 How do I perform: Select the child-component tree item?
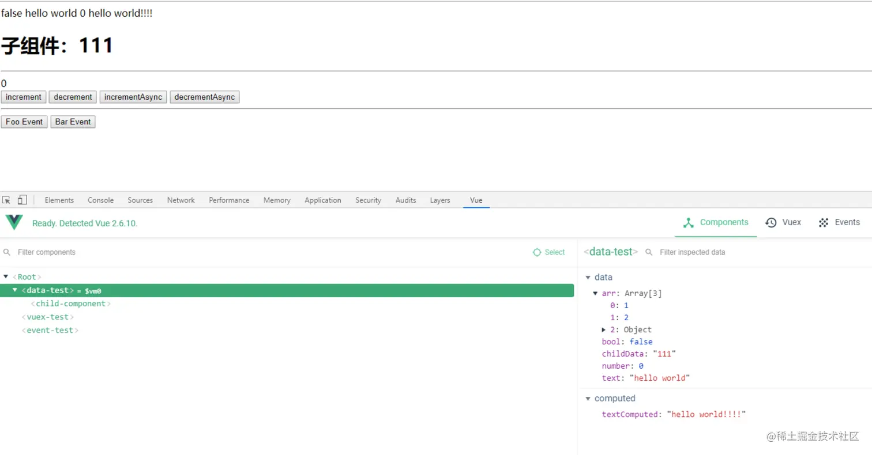point(70,304)
